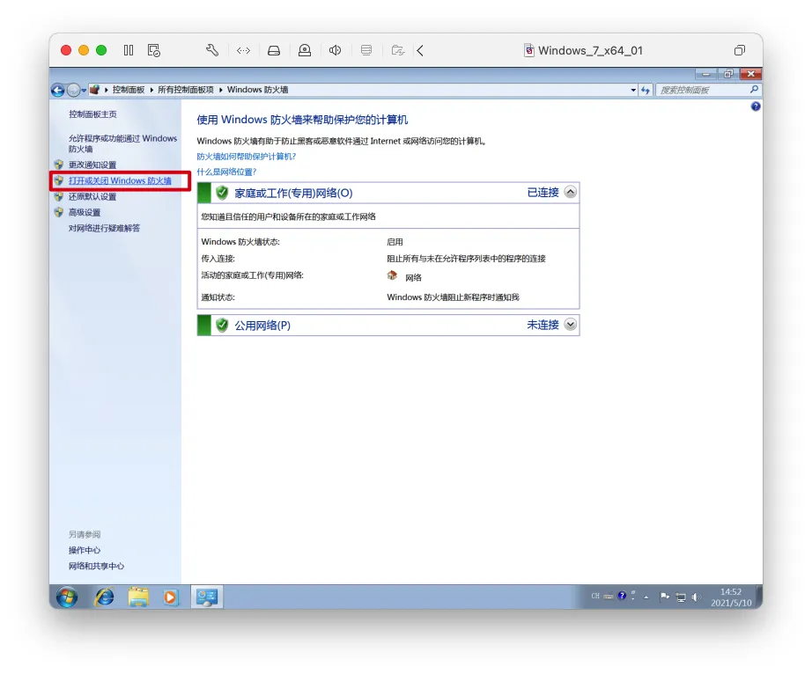Screen dimensions: 812x674
Task: Open the Windows Start menu
Action: [67, 597]
